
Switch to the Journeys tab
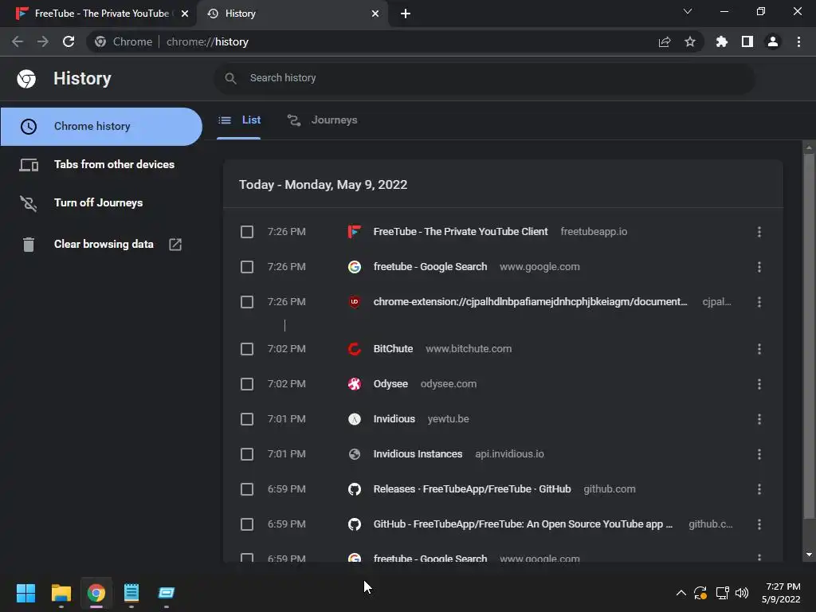click(323, 120)
